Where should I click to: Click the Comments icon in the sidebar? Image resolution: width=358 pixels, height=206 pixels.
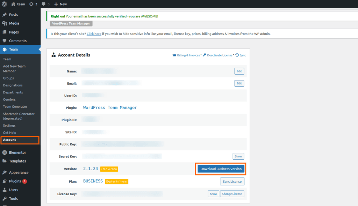5,41
